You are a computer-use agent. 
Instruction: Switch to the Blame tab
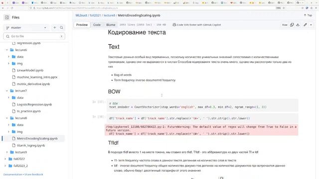point(111,25)
